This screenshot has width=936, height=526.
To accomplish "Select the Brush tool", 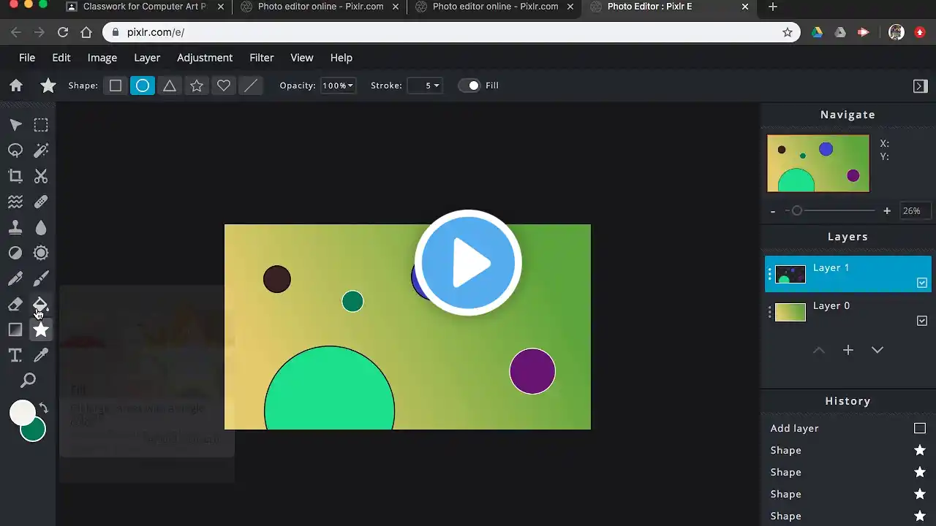I will pos(41,278).
